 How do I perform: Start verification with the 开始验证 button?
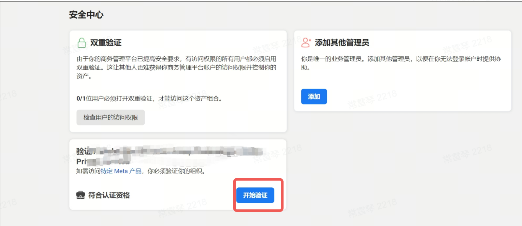(x=255, y=195)
